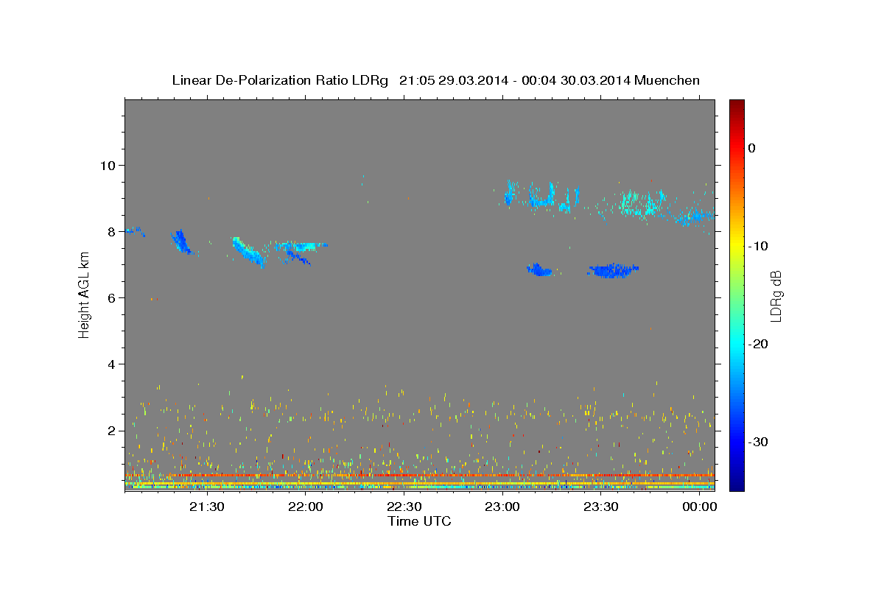Click the small blue cloud patch near 23:10 at 6.8 km
The width and height of the screenshot is (884, 589).
(539, 269)
